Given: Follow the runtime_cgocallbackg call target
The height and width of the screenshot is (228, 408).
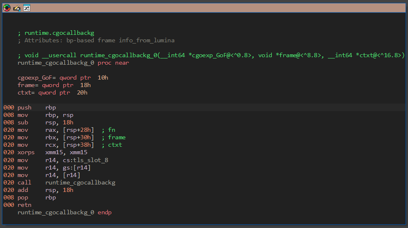Looking at the screenshot, I should (80, 182).
